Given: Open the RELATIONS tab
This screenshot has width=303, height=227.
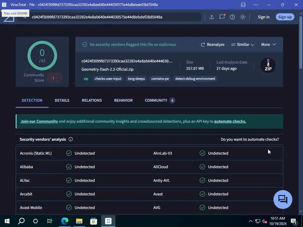Looking at the screenshot, I should [x=92, y=100].
